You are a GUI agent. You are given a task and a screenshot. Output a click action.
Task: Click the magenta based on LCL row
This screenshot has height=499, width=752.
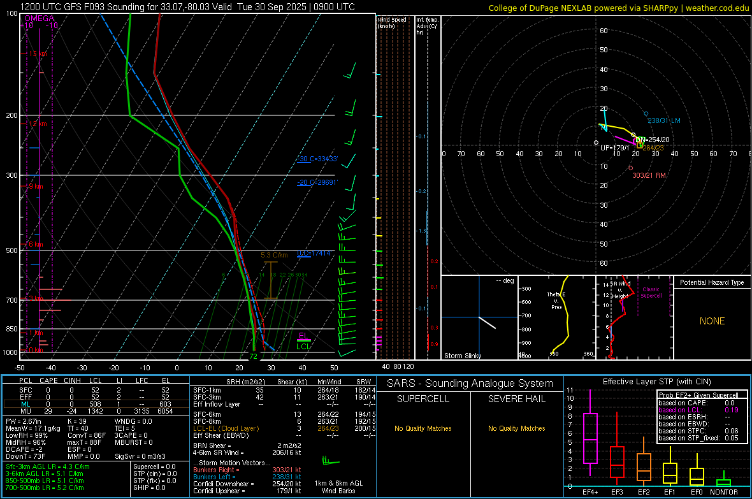click(698, 410)
